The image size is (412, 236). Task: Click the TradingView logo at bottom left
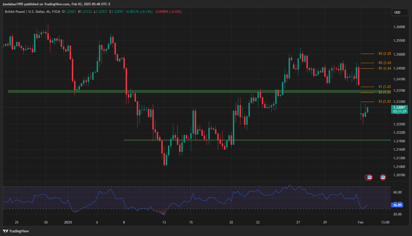(x=16, y=231)
